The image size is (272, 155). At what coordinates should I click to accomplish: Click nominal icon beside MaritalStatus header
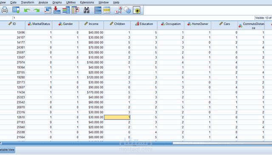pyautogui.click(x=30, y=24)
